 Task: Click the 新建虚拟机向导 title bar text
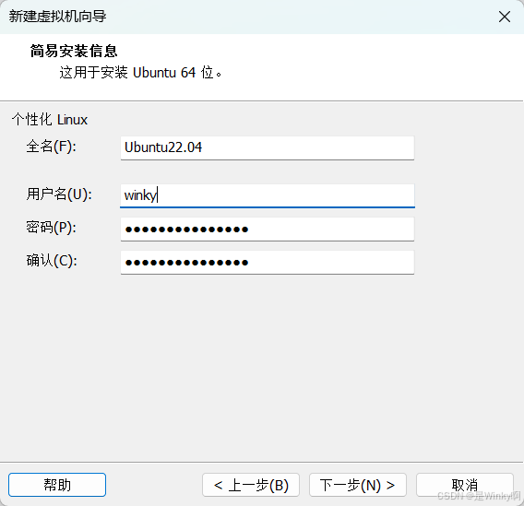tap(57, 16)
